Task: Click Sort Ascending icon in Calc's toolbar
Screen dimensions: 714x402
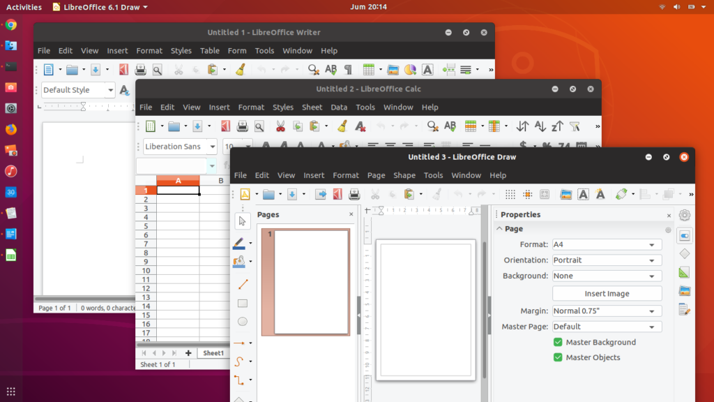Action: [540, 126]
